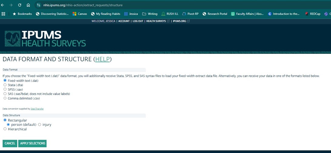Open the Pivot-RP bookmark
This screenshot has height=153, width=331.
(x=190, y=14)
